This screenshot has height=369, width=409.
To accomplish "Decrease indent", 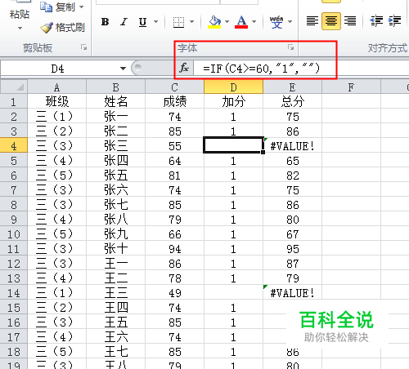I will click(376, 21).
